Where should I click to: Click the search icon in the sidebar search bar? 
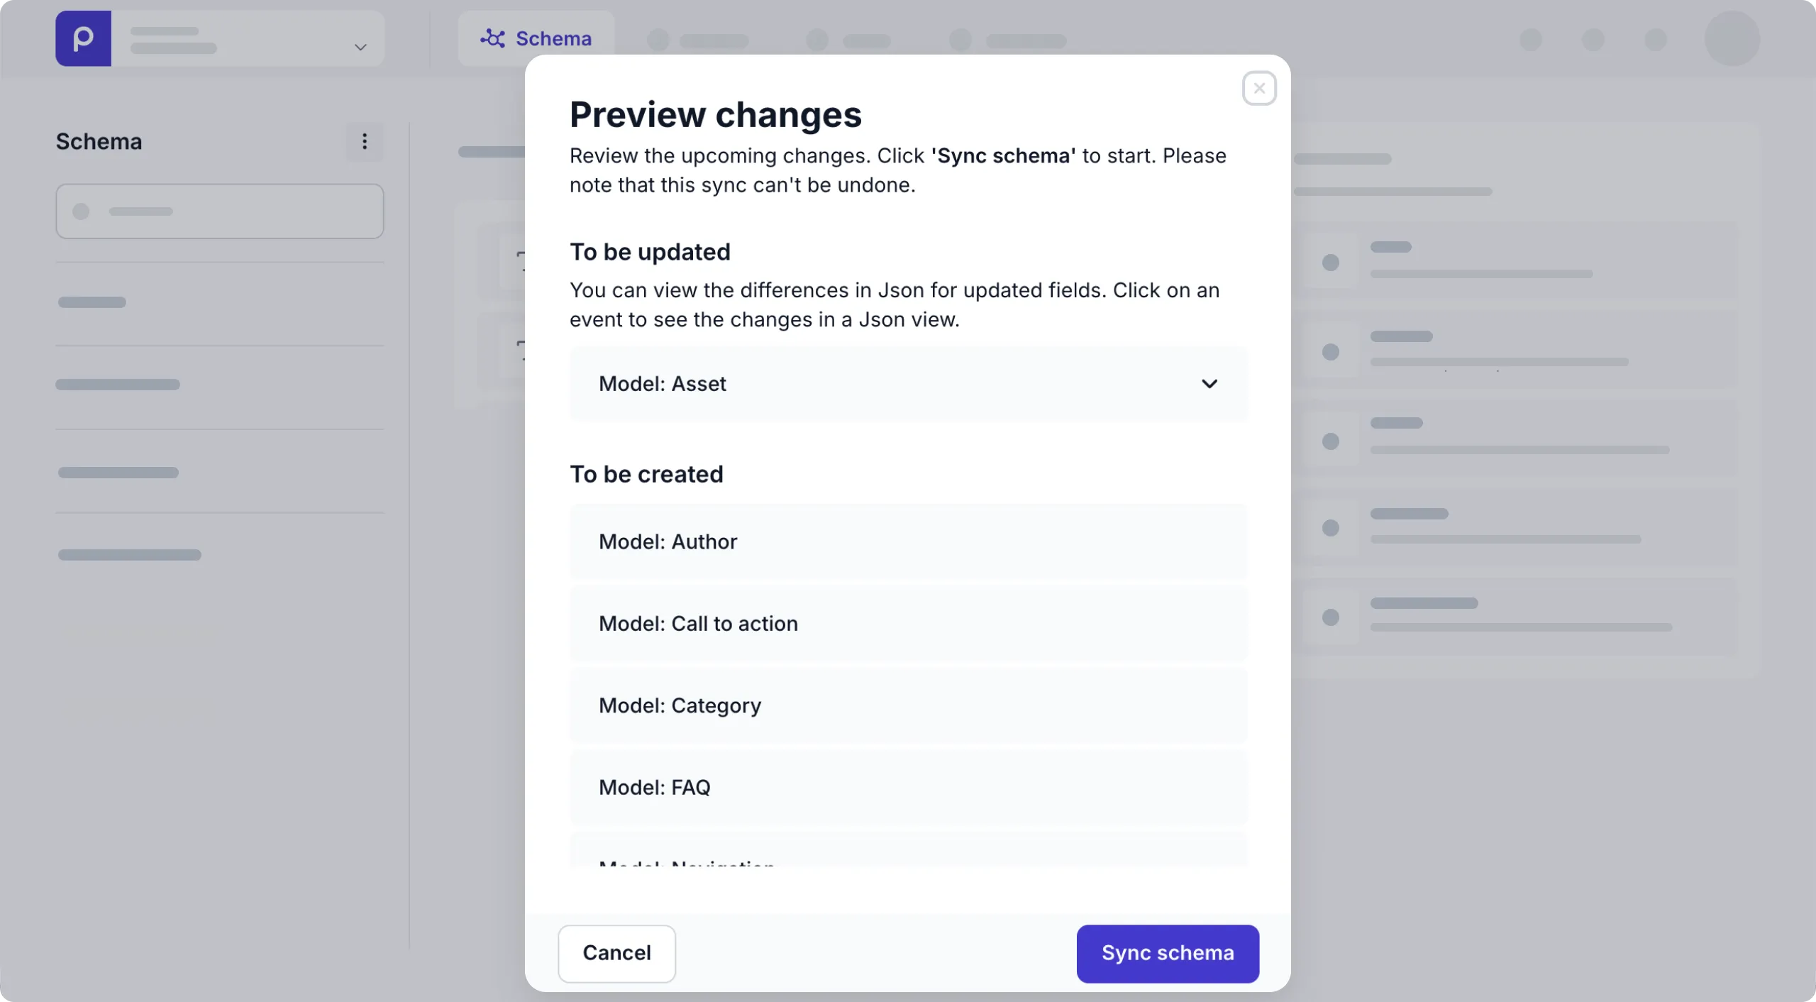tap(81, 211)
